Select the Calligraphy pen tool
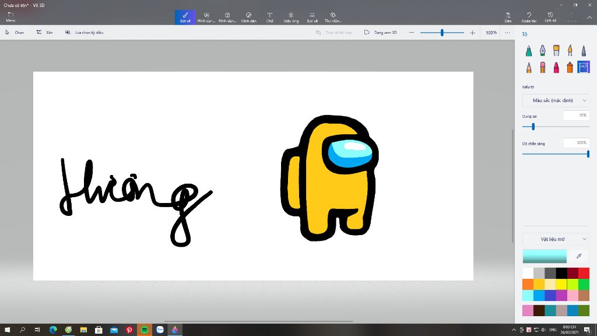Screen dimensions: 597x336 [x=543, y=51]
